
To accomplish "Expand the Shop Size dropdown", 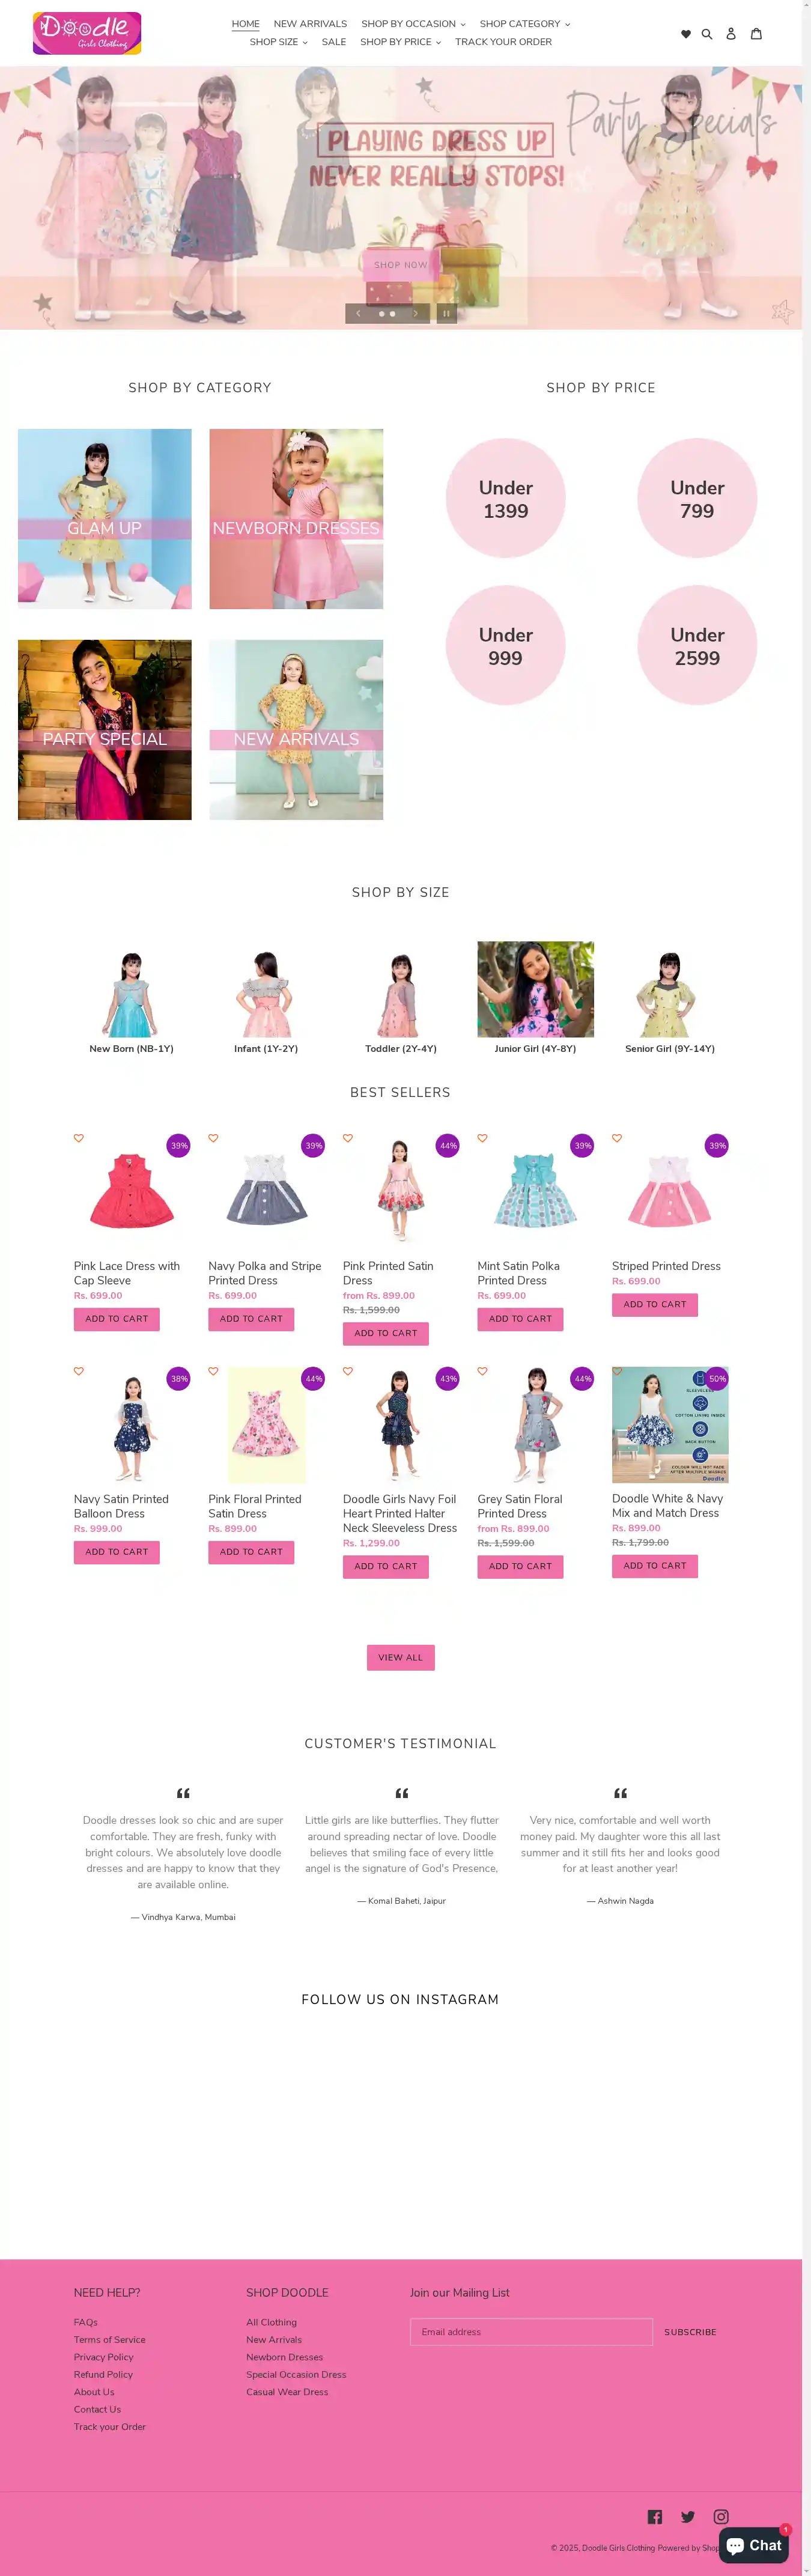I will 278,42.
